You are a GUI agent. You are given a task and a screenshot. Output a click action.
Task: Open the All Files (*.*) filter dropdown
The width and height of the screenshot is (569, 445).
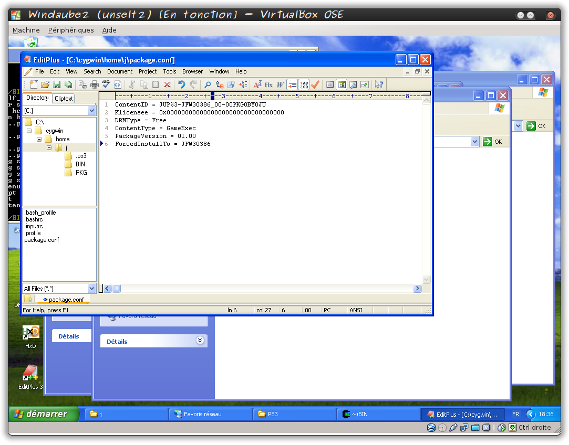(92, 289)
